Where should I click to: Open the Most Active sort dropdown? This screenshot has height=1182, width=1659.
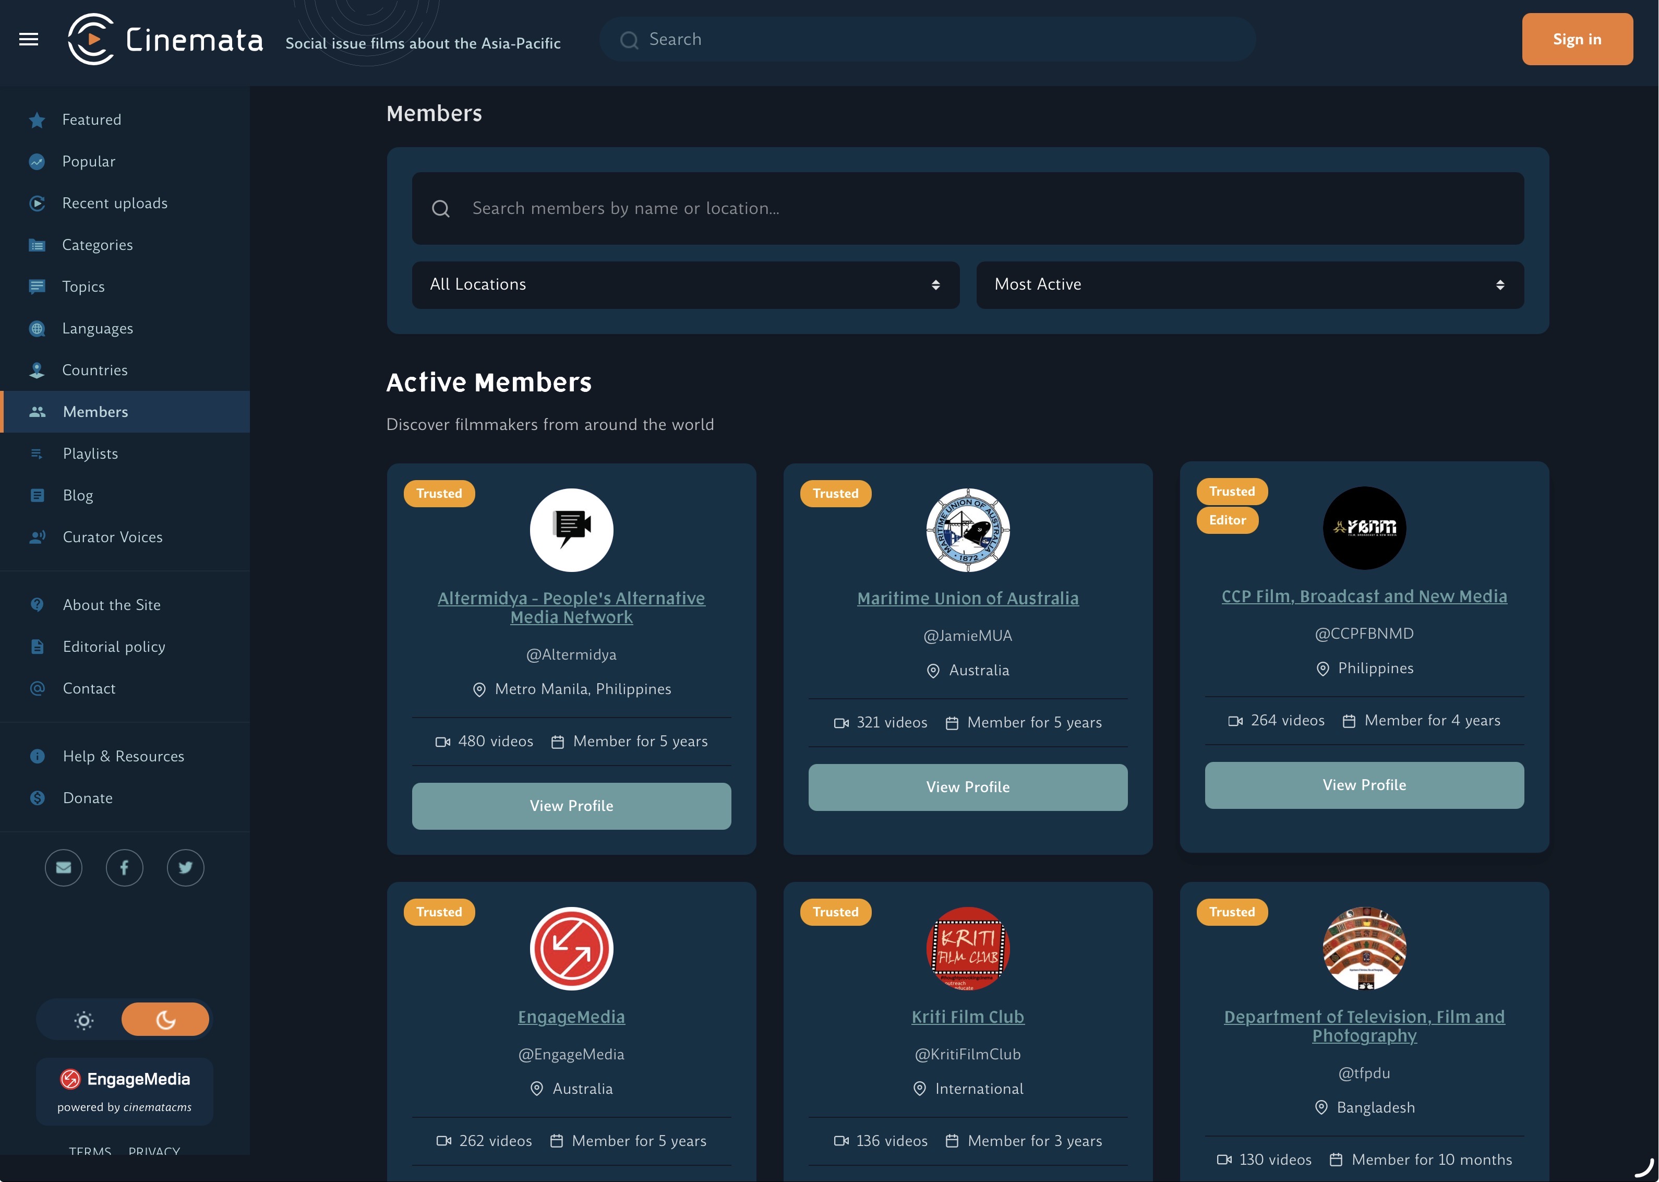point(1249,284)
